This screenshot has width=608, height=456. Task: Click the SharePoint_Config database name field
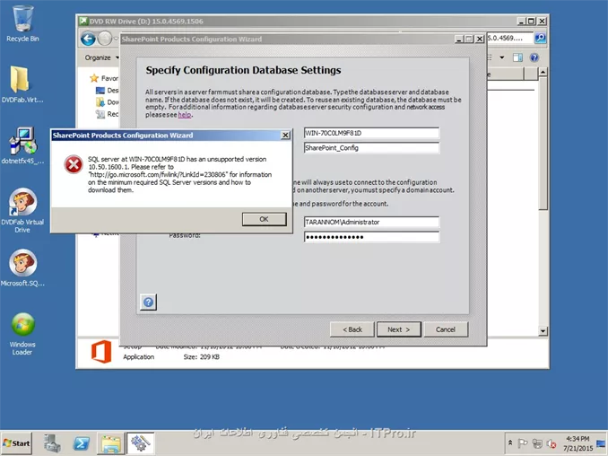(371, 148)
